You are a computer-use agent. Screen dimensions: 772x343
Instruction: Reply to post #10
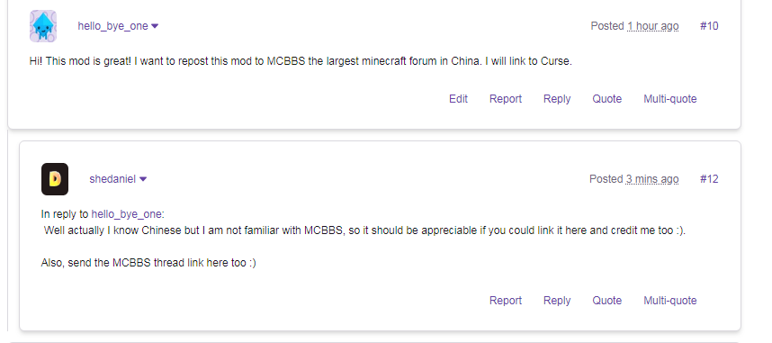tap(557, 98)
